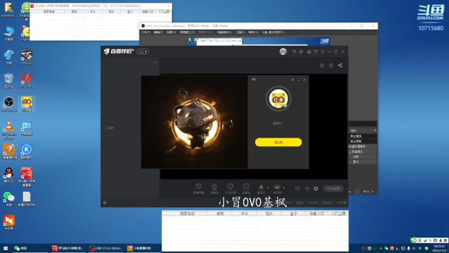
Task: Open 微信 WeChat desktop shortcut
Action: [x=9, y=199]
